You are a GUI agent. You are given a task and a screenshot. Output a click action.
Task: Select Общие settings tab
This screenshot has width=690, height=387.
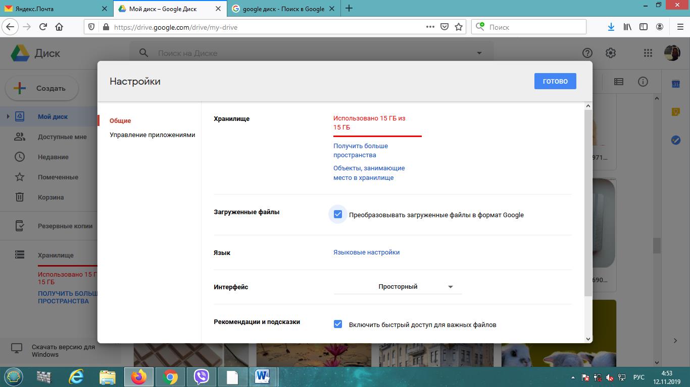(x=120, y=120)
